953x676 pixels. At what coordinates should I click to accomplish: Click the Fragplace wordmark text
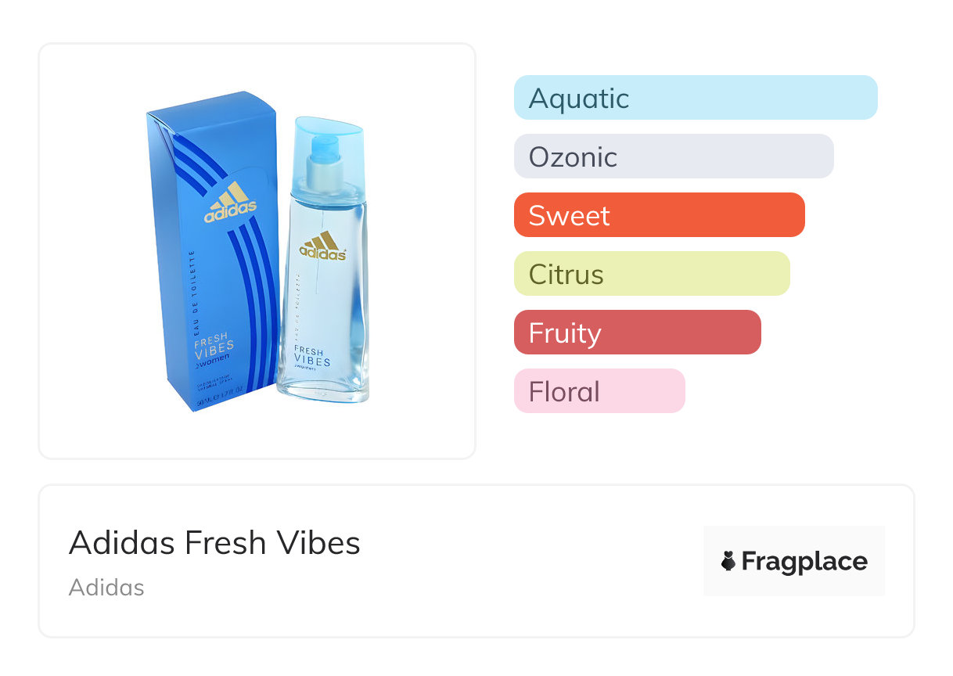point(804,561)
